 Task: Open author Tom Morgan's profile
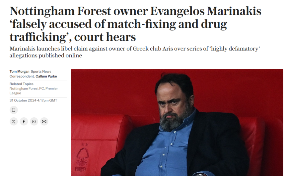point(19,72)
